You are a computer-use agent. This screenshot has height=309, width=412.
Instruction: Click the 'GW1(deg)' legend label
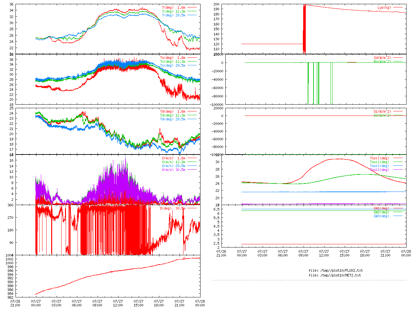[381, 209]
